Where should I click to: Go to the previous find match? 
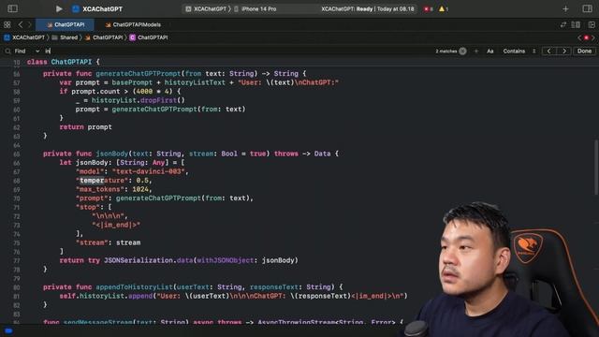549,51
